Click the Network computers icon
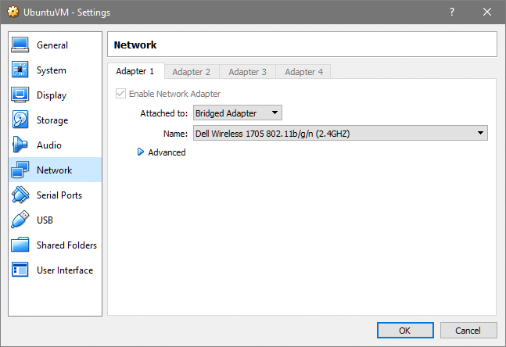The width and height of the screenshot is (506, 347). 20,170
